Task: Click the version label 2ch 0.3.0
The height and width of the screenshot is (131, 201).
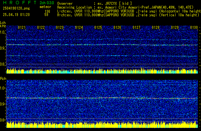Action: (x=47, y=3)
